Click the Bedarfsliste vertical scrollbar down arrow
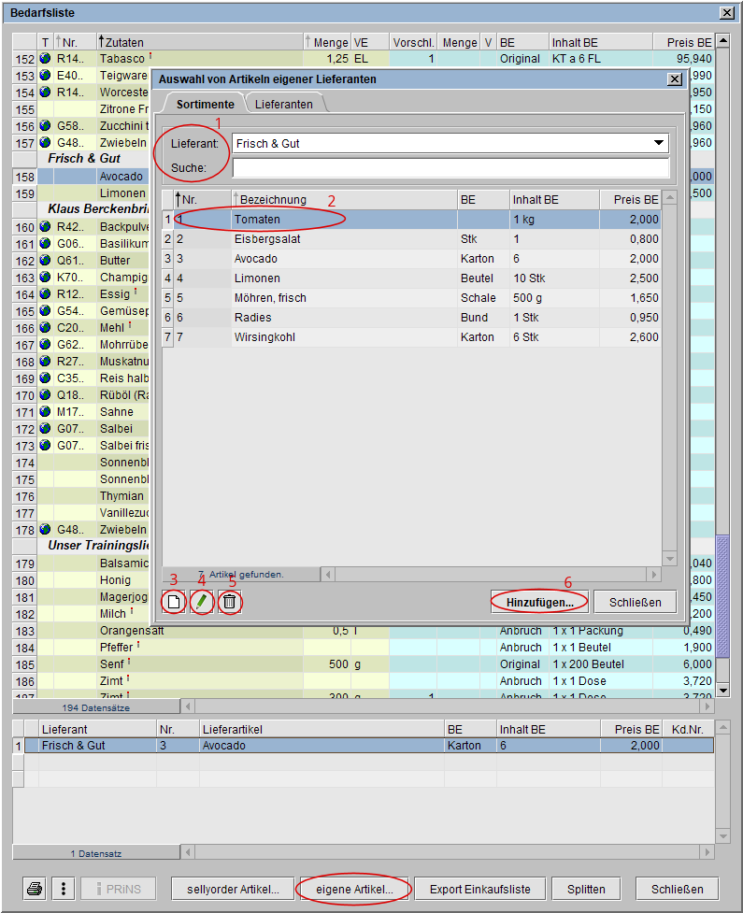This screenshot has height=913, width=743. pyautogui.click(x=722, y=690)
